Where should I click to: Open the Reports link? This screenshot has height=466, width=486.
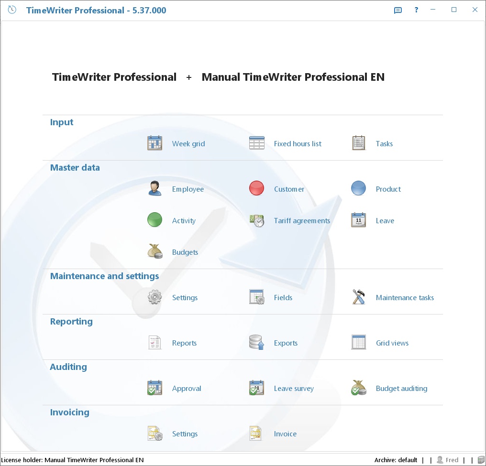(x=185, y=343)
